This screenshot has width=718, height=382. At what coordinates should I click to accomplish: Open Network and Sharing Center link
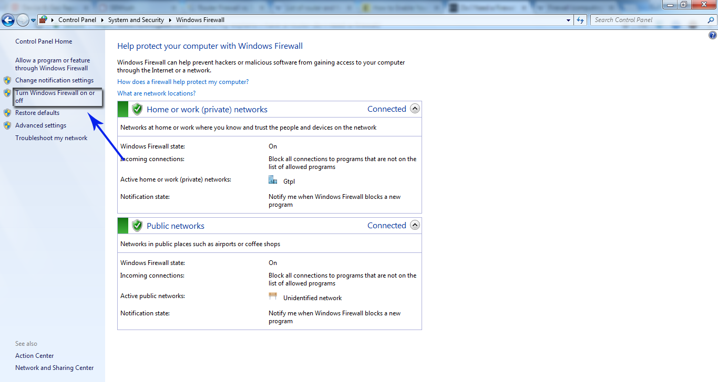click(55, 368)
